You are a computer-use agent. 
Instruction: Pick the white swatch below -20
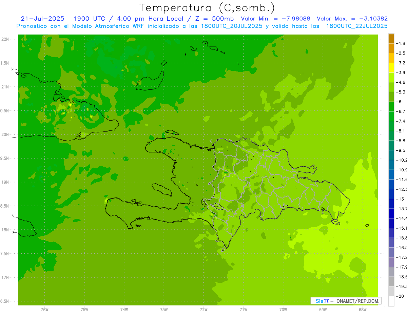click(391, 301)
